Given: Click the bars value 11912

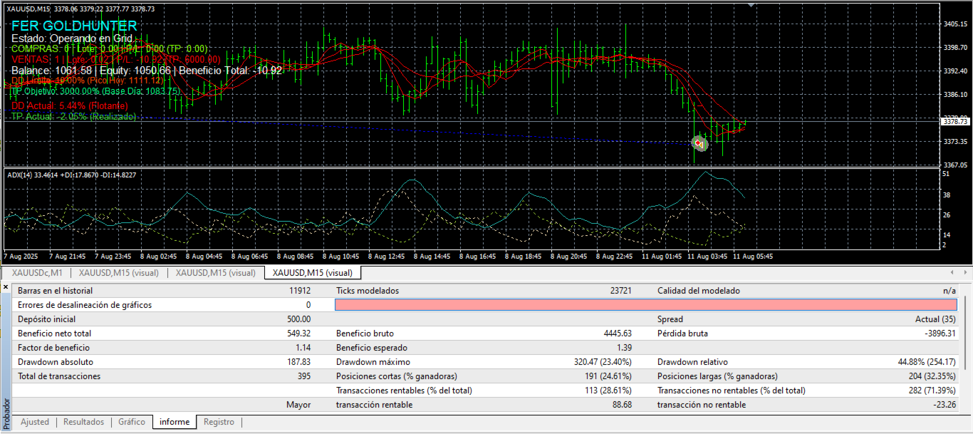Looking at the screenshot, I should pos(300,291).
